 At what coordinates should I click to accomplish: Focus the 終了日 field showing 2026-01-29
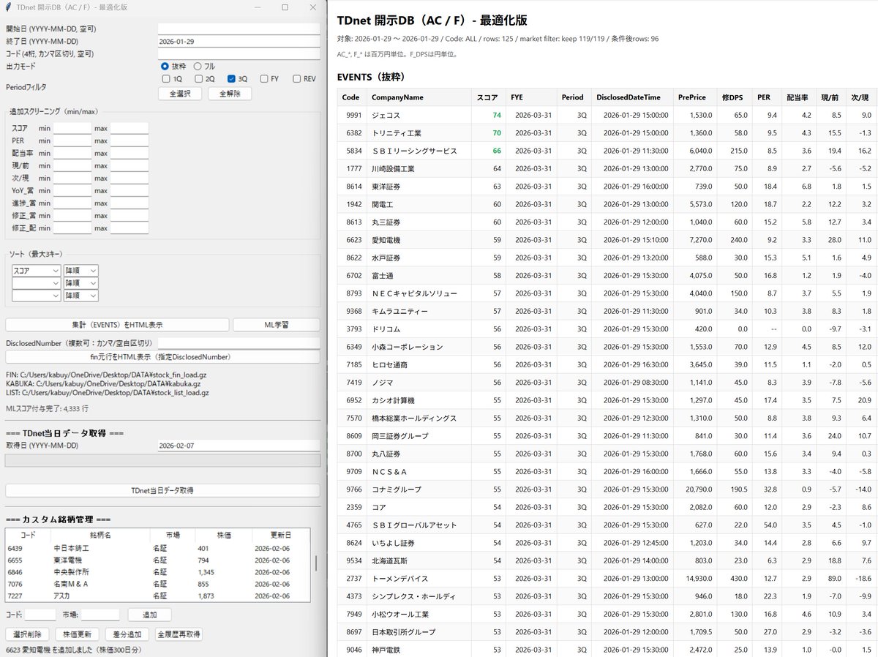tap(239, 41)
